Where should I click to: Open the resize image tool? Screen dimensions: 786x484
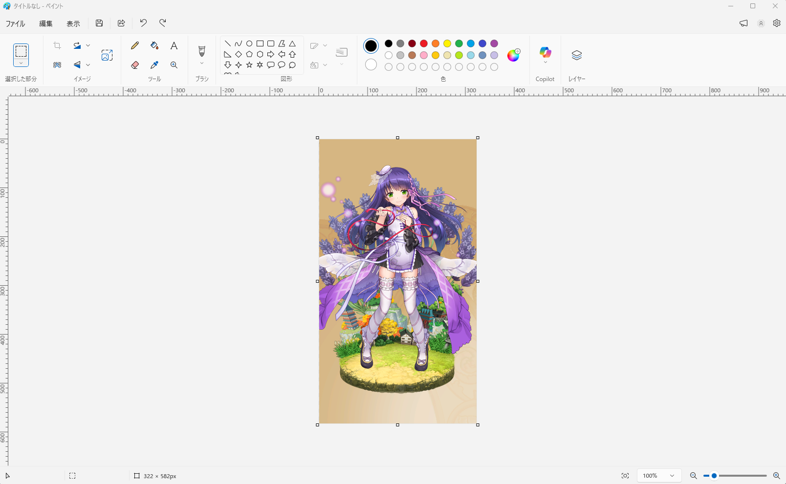point(107,55)
